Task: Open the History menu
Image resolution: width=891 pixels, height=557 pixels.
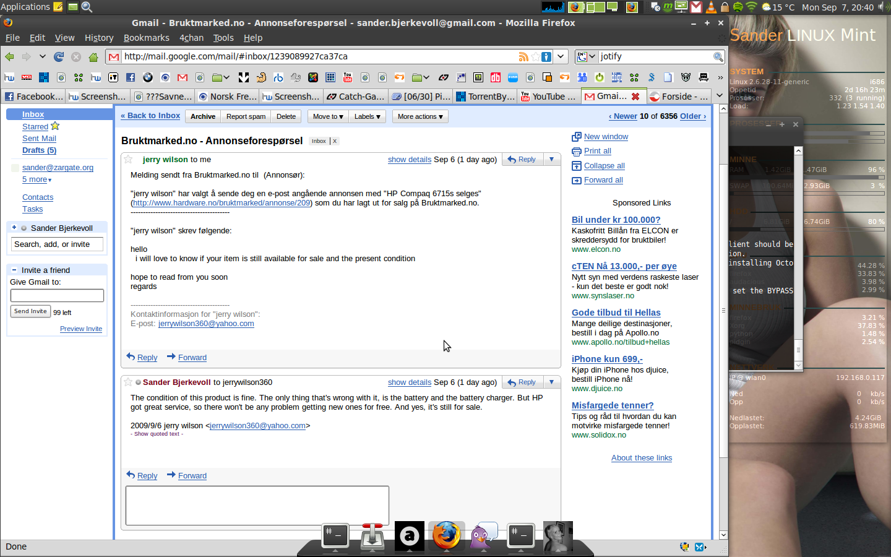Action: tap(99, 38)
